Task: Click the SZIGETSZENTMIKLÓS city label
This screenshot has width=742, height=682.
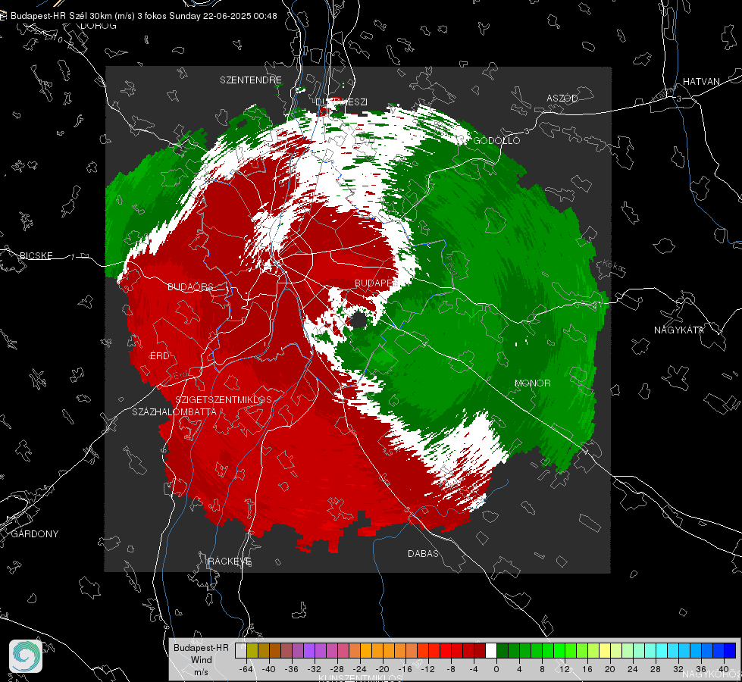Action: (x=224, y=400)
